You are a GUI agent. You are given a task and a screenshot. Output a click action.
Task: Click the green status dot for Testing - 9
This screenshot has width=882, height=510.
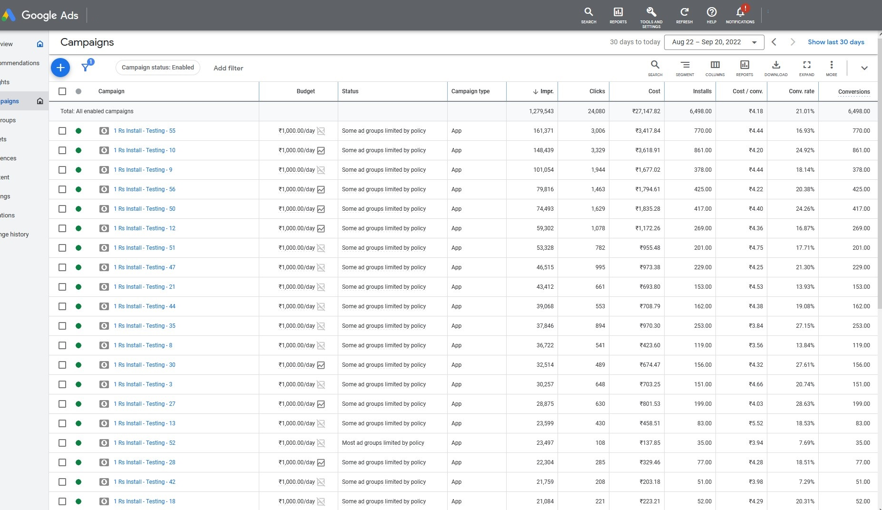point(78,170)
